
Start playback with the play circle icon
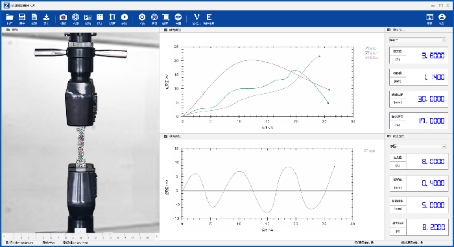click(125, 19)
